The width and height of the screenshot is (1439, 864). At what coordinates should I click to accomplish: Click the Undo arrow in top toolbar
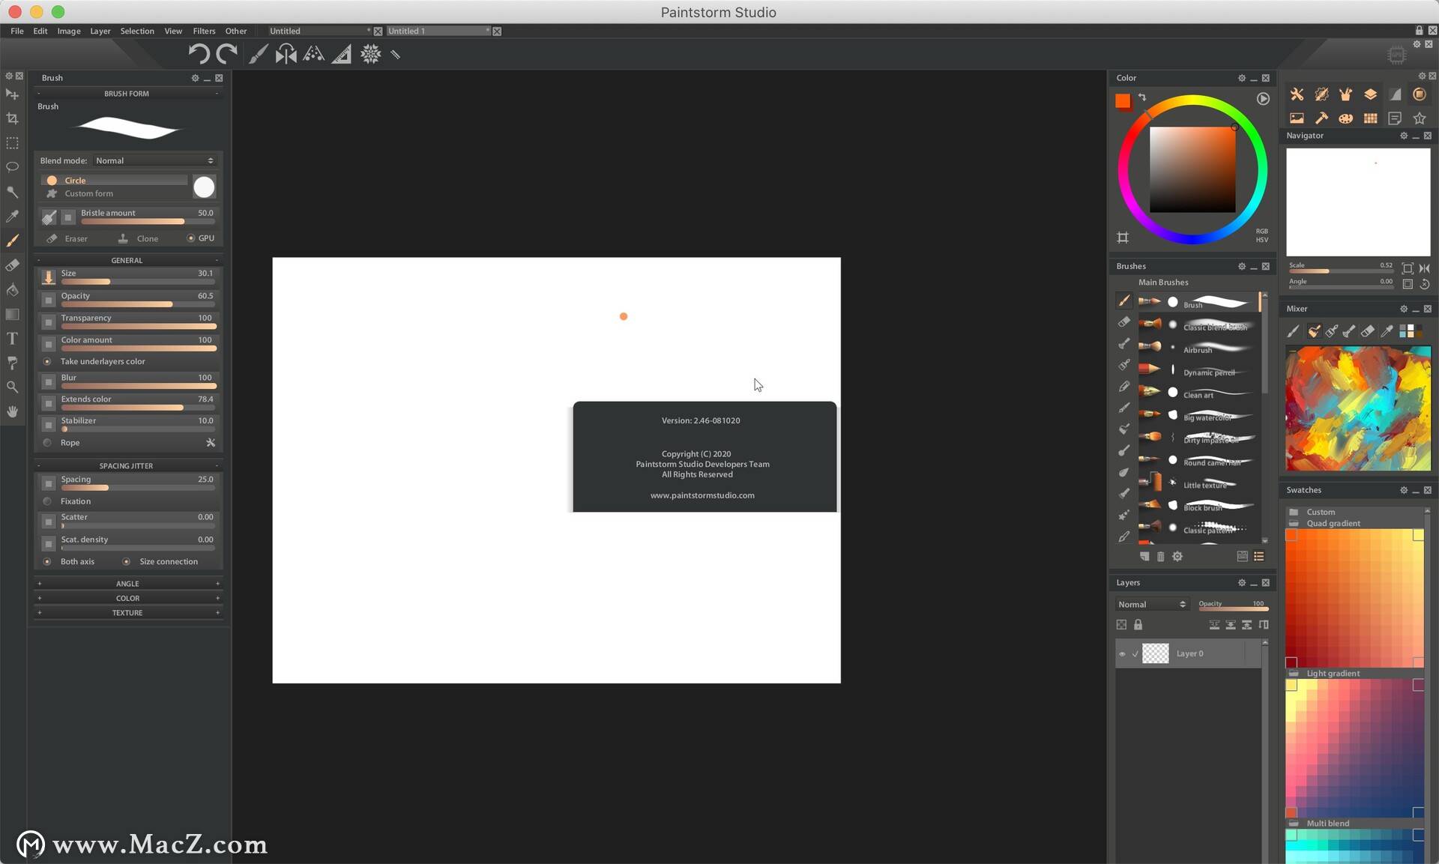[x=199, y=54]
